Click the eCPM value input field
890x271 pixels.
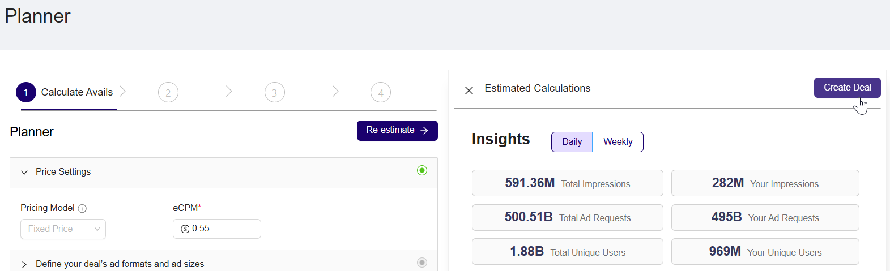217,229
